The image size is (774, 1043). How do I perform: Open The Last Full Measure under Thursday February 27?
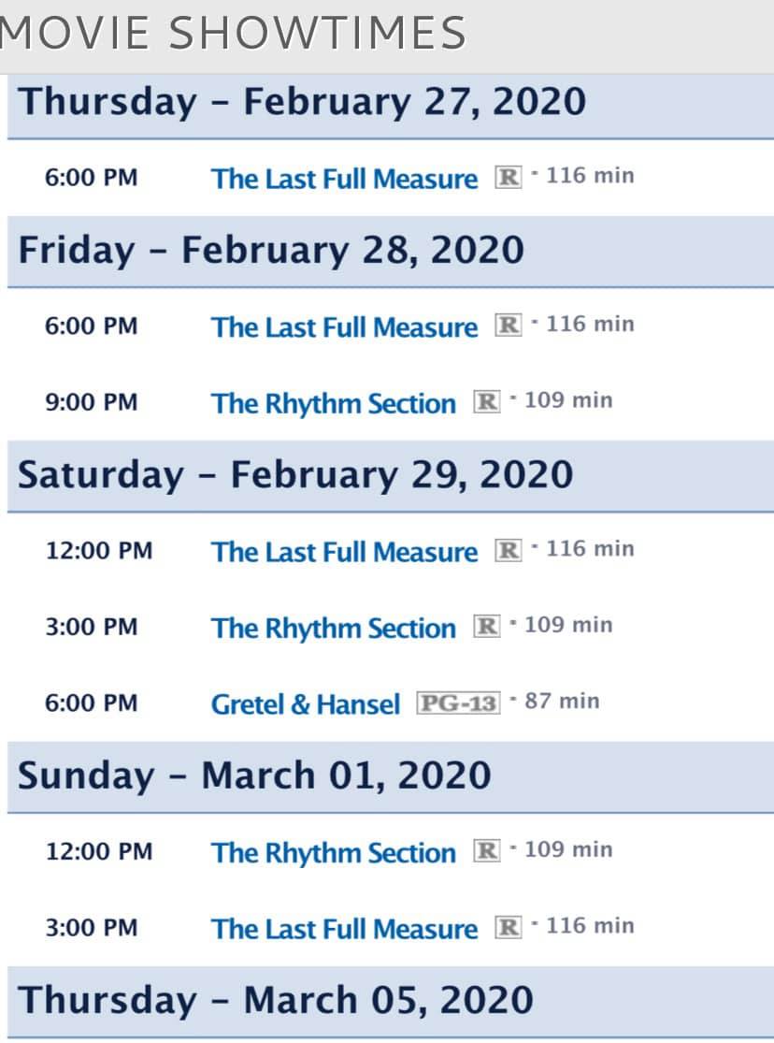(x=344, y=179)
